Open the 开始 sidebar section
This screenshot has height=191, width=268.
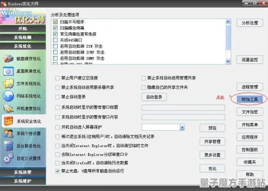(23, 28)
